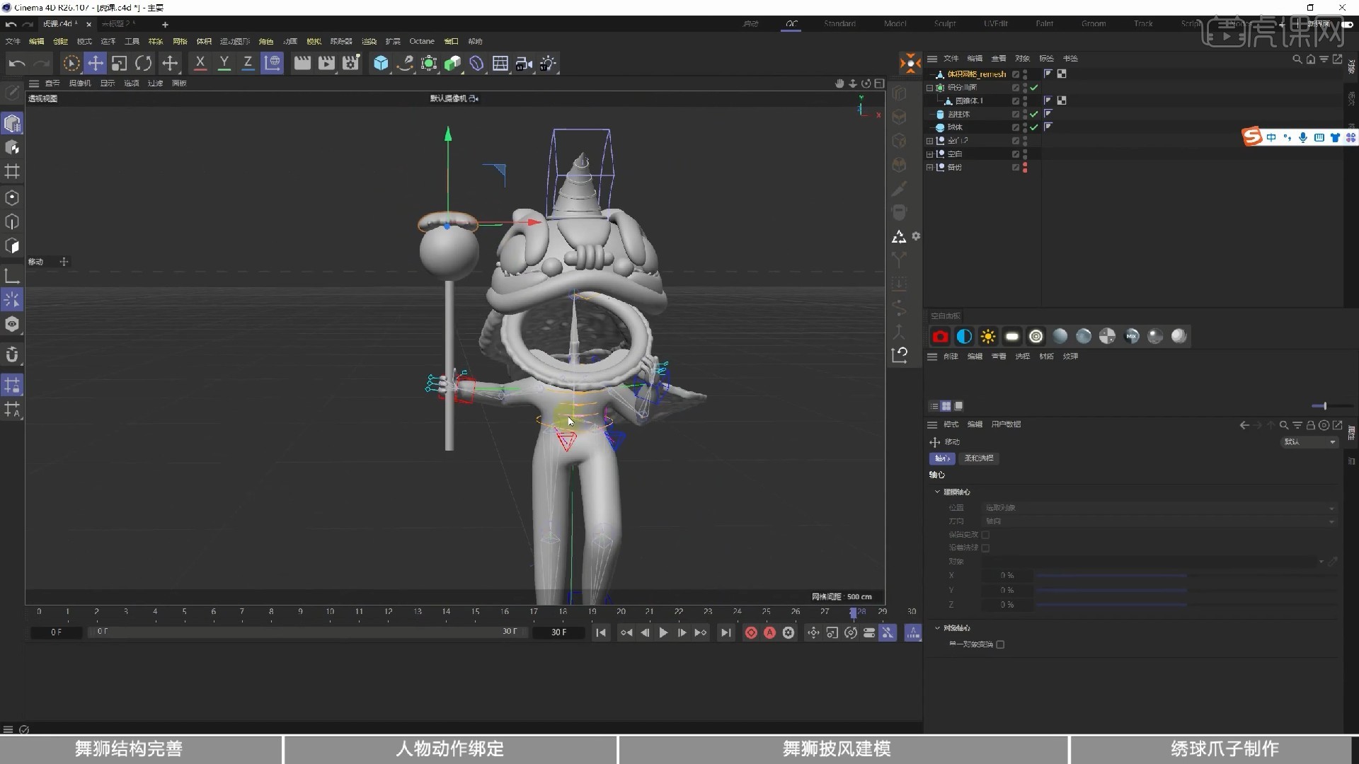
Task: Add a light object from toolbar
Action: 549,63
